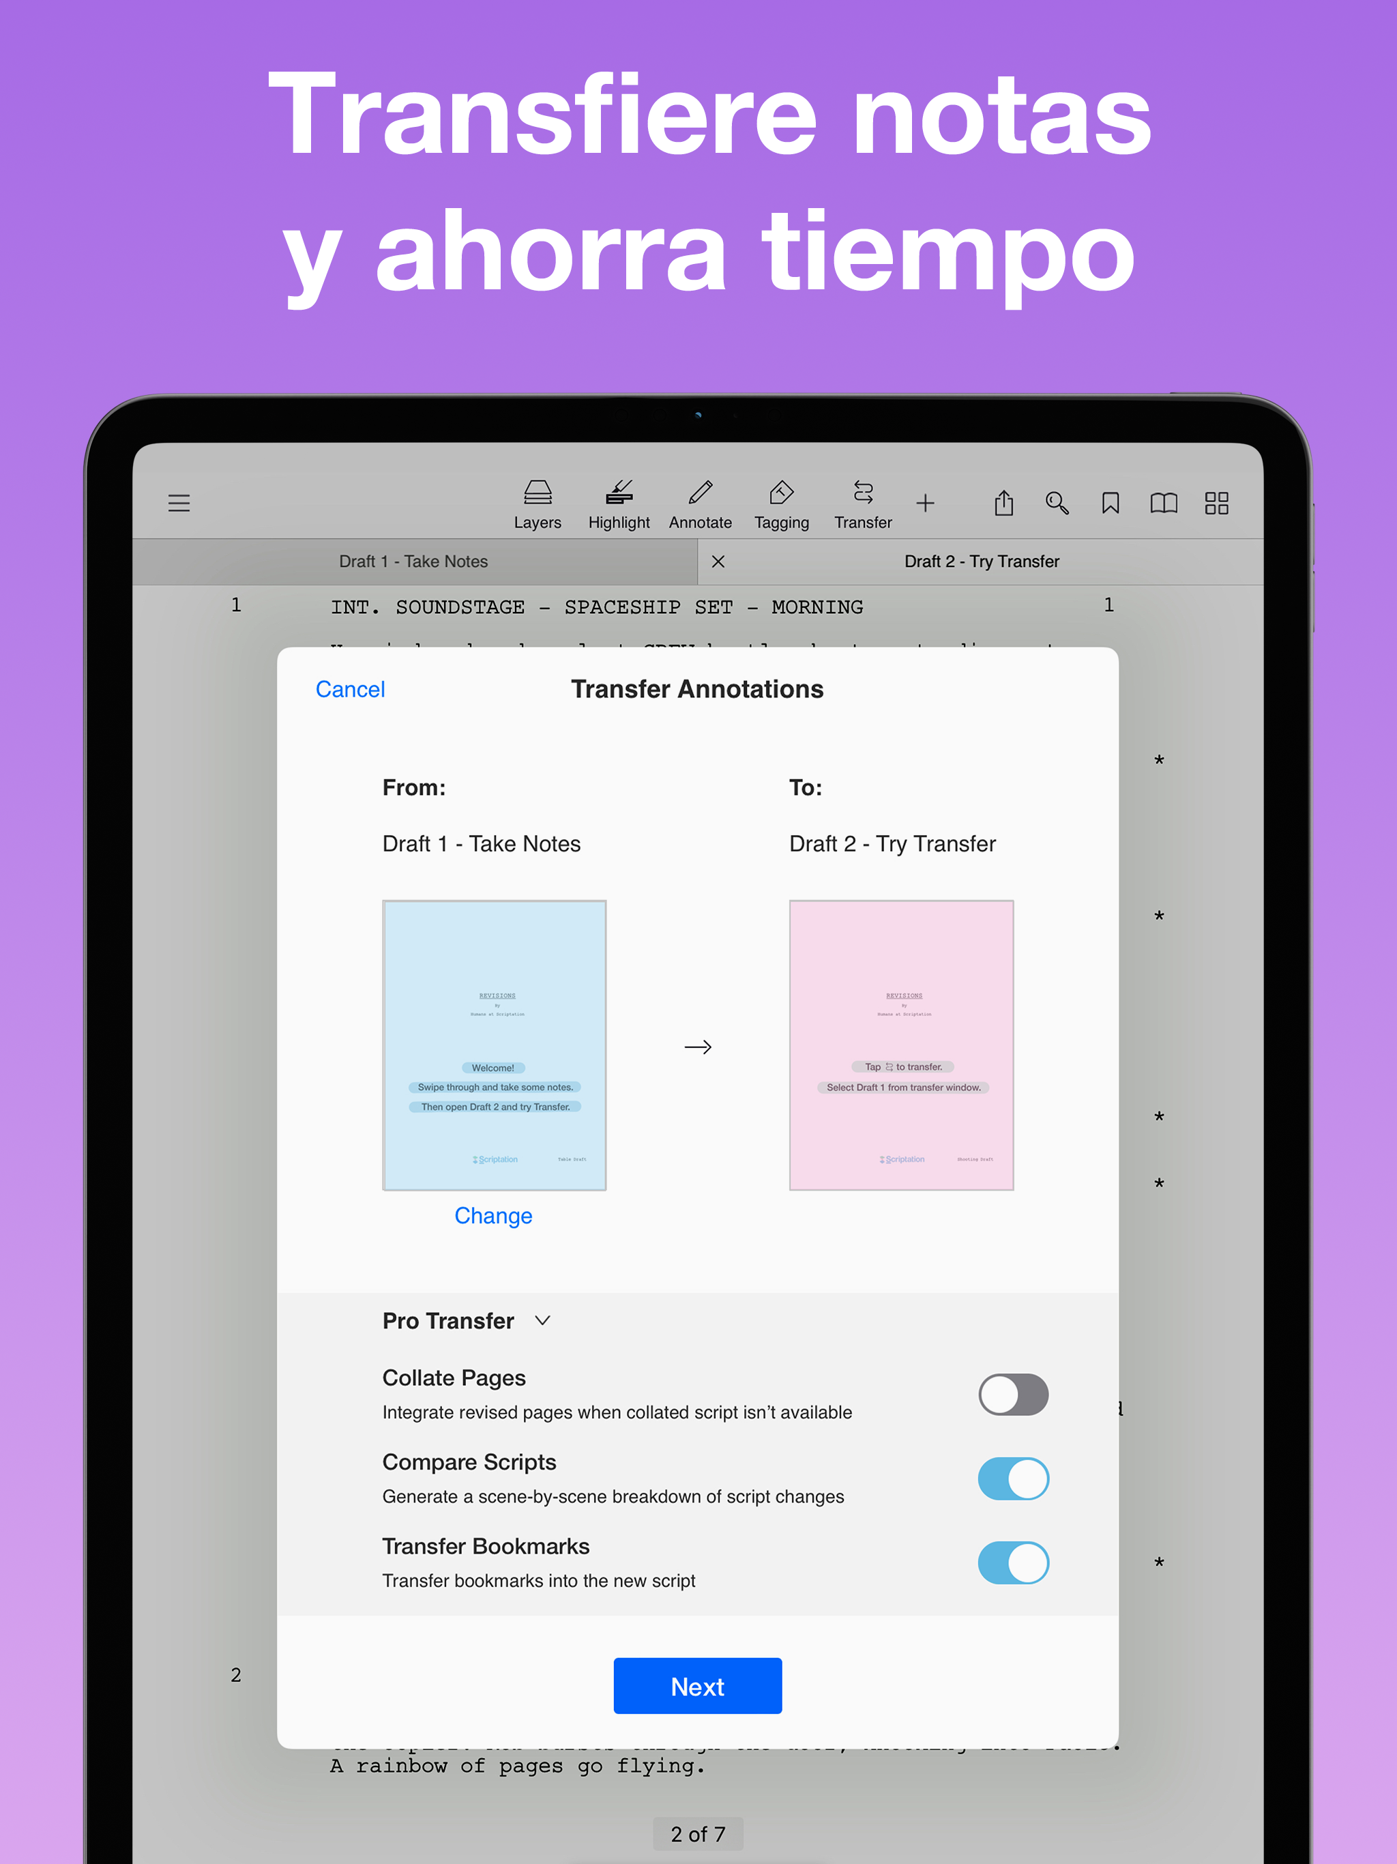Click the Transfer toolbar icon
This screenshot has width=1397, height=1864.
point(863,504)
